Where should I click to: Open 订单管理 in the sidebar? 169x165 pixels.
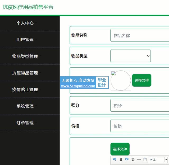(x=25, y=123)
